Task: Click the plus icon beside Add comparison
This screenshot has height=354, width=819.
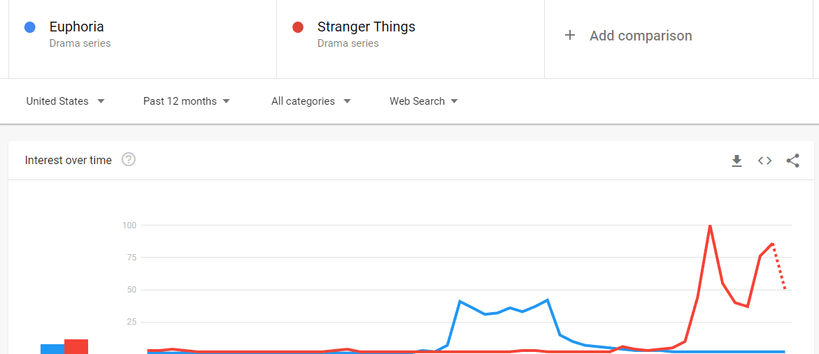Action: [570, 36]
